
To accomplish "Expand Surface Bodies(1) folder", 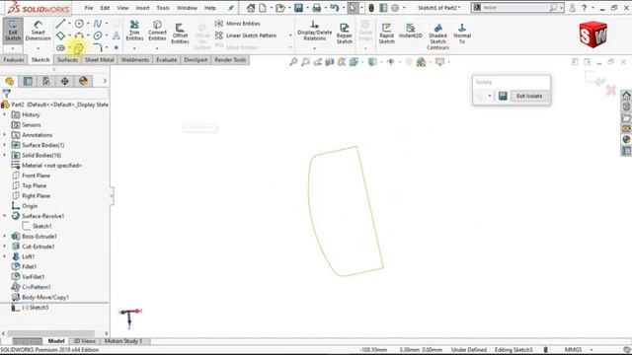I will click(x=4, y=145).
